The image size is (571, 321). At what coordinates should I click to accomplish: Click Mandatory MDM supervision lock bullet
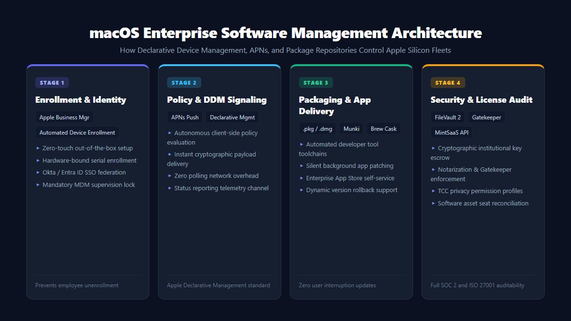[85, 185]
